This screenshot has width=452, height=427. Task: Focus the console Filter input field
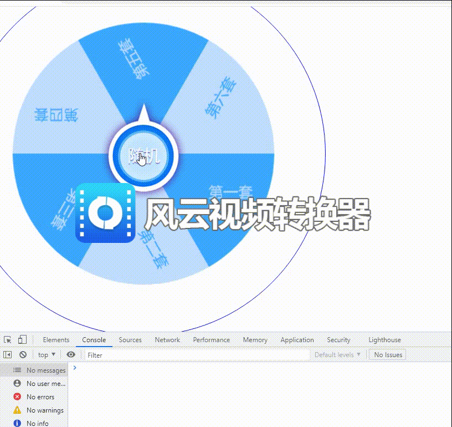197,355
